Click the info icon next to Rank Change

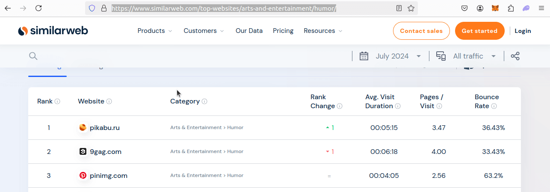[340, 106]
